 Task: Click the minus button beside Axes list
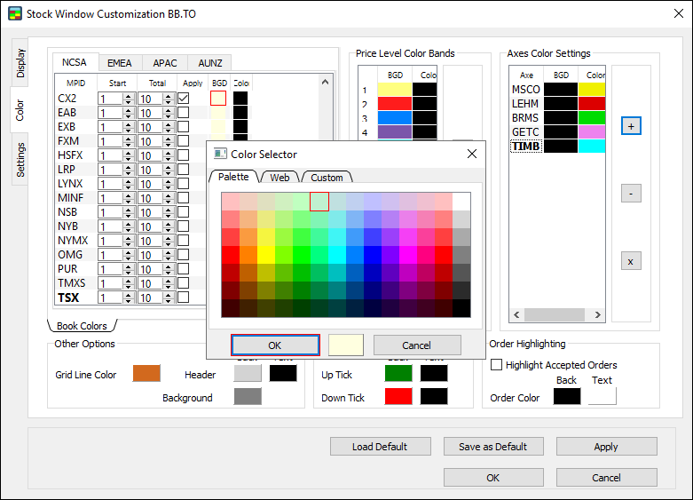tap(630, 193)
